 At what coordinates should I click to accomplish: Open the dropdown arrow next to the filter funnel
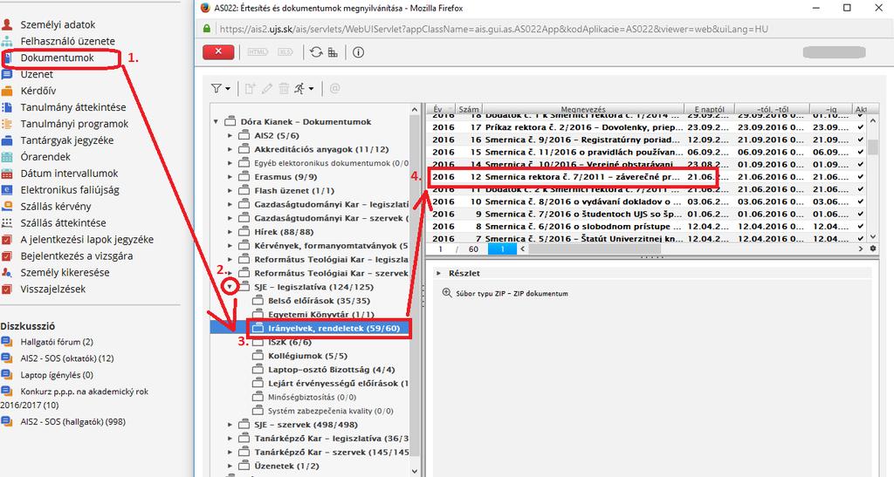(228, 89)
